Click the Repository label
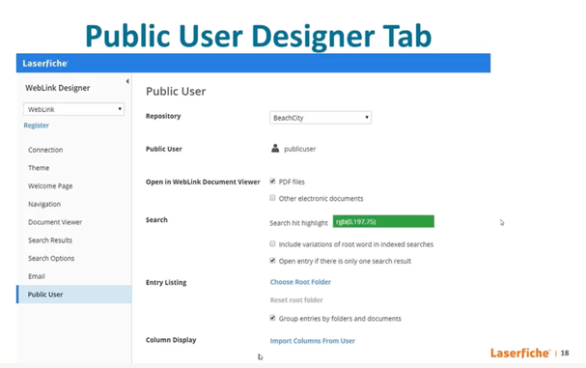Image resolution: width=586 pixels, height=368 pixels. click(x=163, y=116)
